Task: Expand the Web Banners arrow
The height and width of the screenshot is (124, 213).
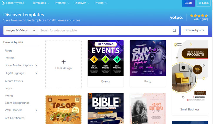Action: coord(36,110)
